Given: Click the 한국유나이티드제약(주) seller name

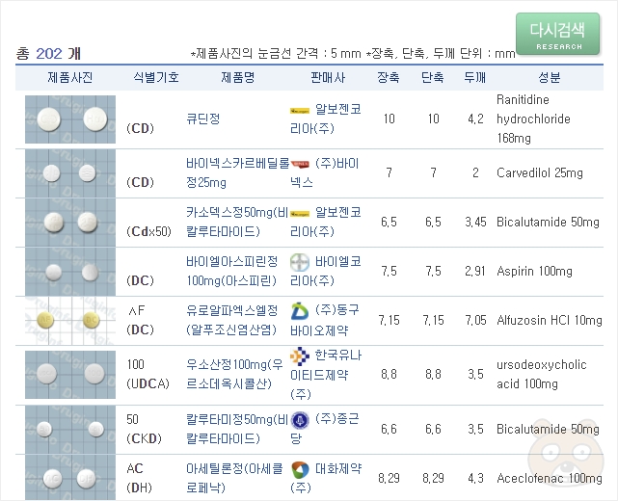Looking at the screenshot, I should point(326,374).
